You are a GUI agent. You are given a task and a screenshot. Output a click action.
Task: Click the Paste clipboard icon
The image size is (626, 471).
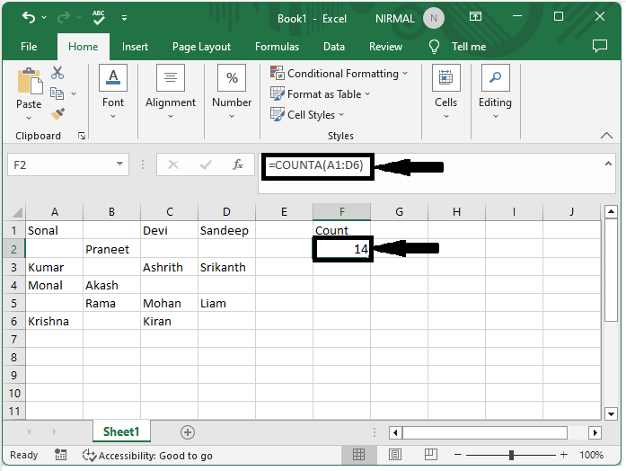click(29, 82)
